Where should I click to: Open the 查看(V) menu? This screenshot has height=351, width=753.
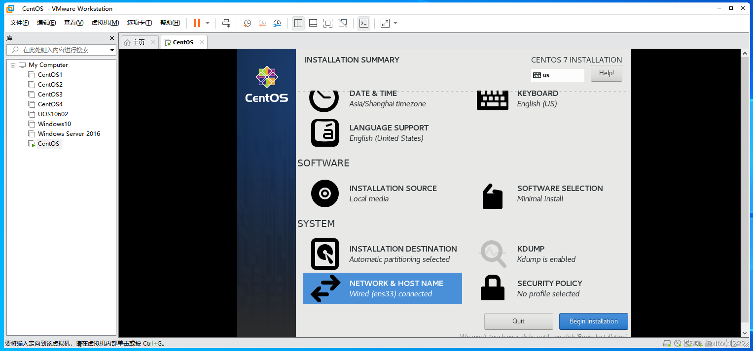(x=74, y=23)
